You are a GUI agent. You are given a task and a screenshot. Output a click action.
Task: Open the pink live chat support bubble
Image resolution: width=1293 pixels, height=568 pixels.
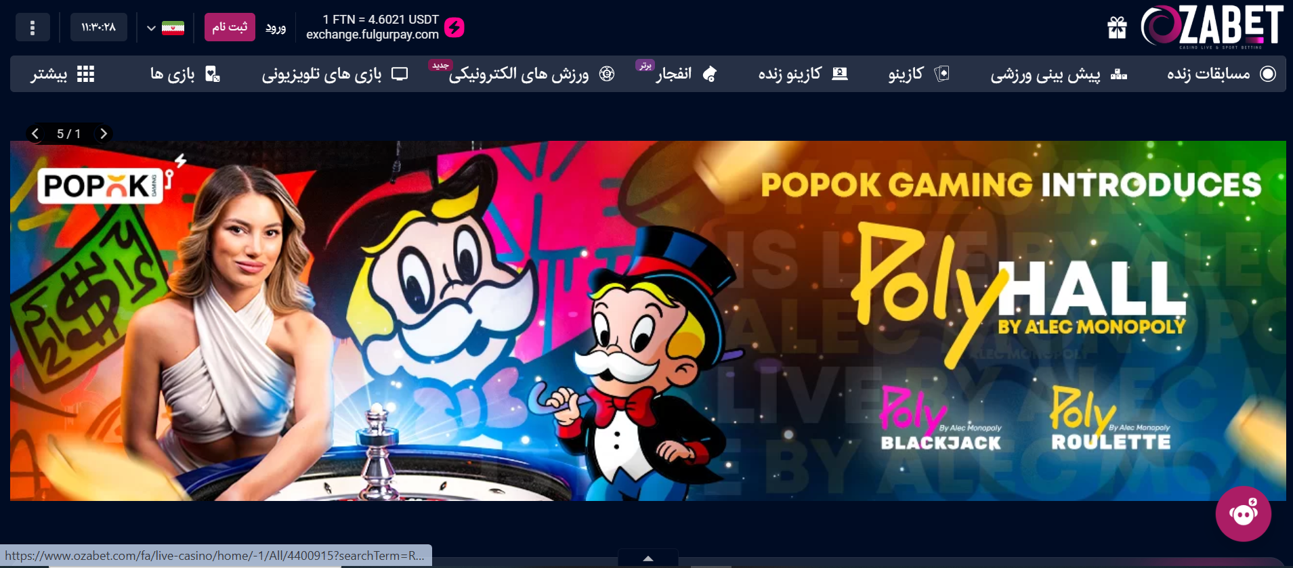coord(1243,514)
